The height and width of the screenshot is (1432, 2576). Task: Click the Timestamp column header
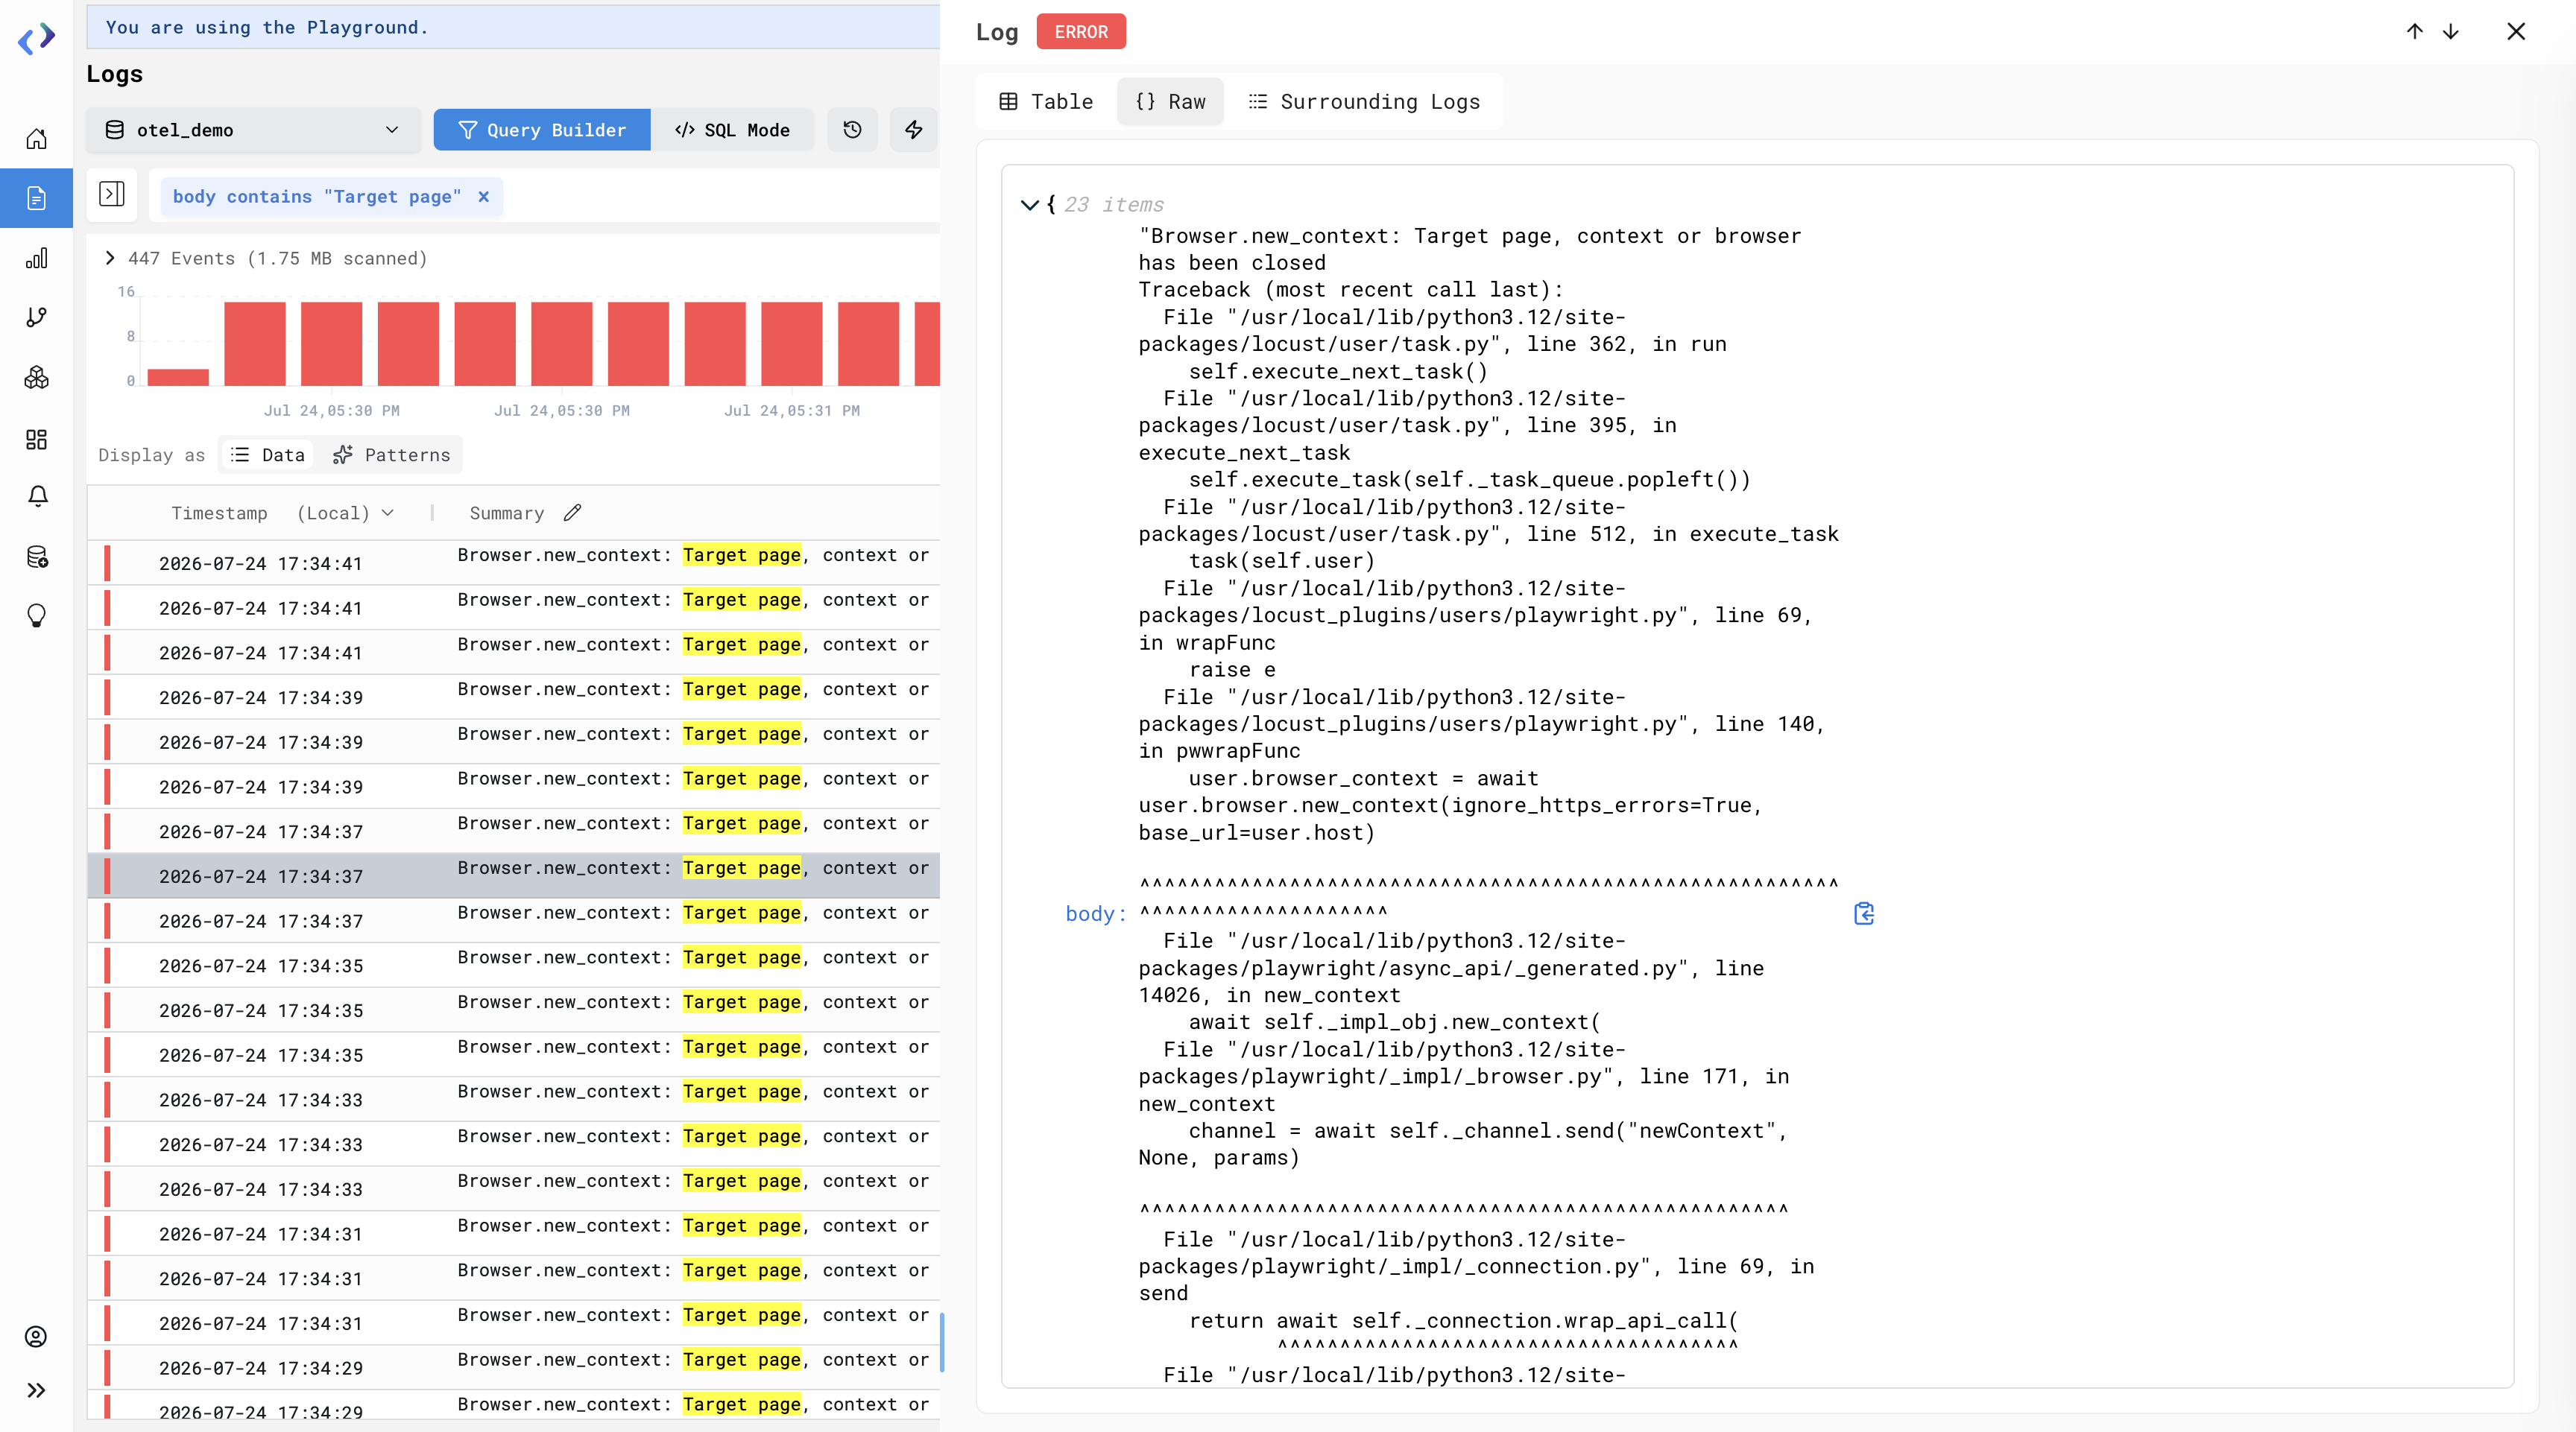(219, 513)
